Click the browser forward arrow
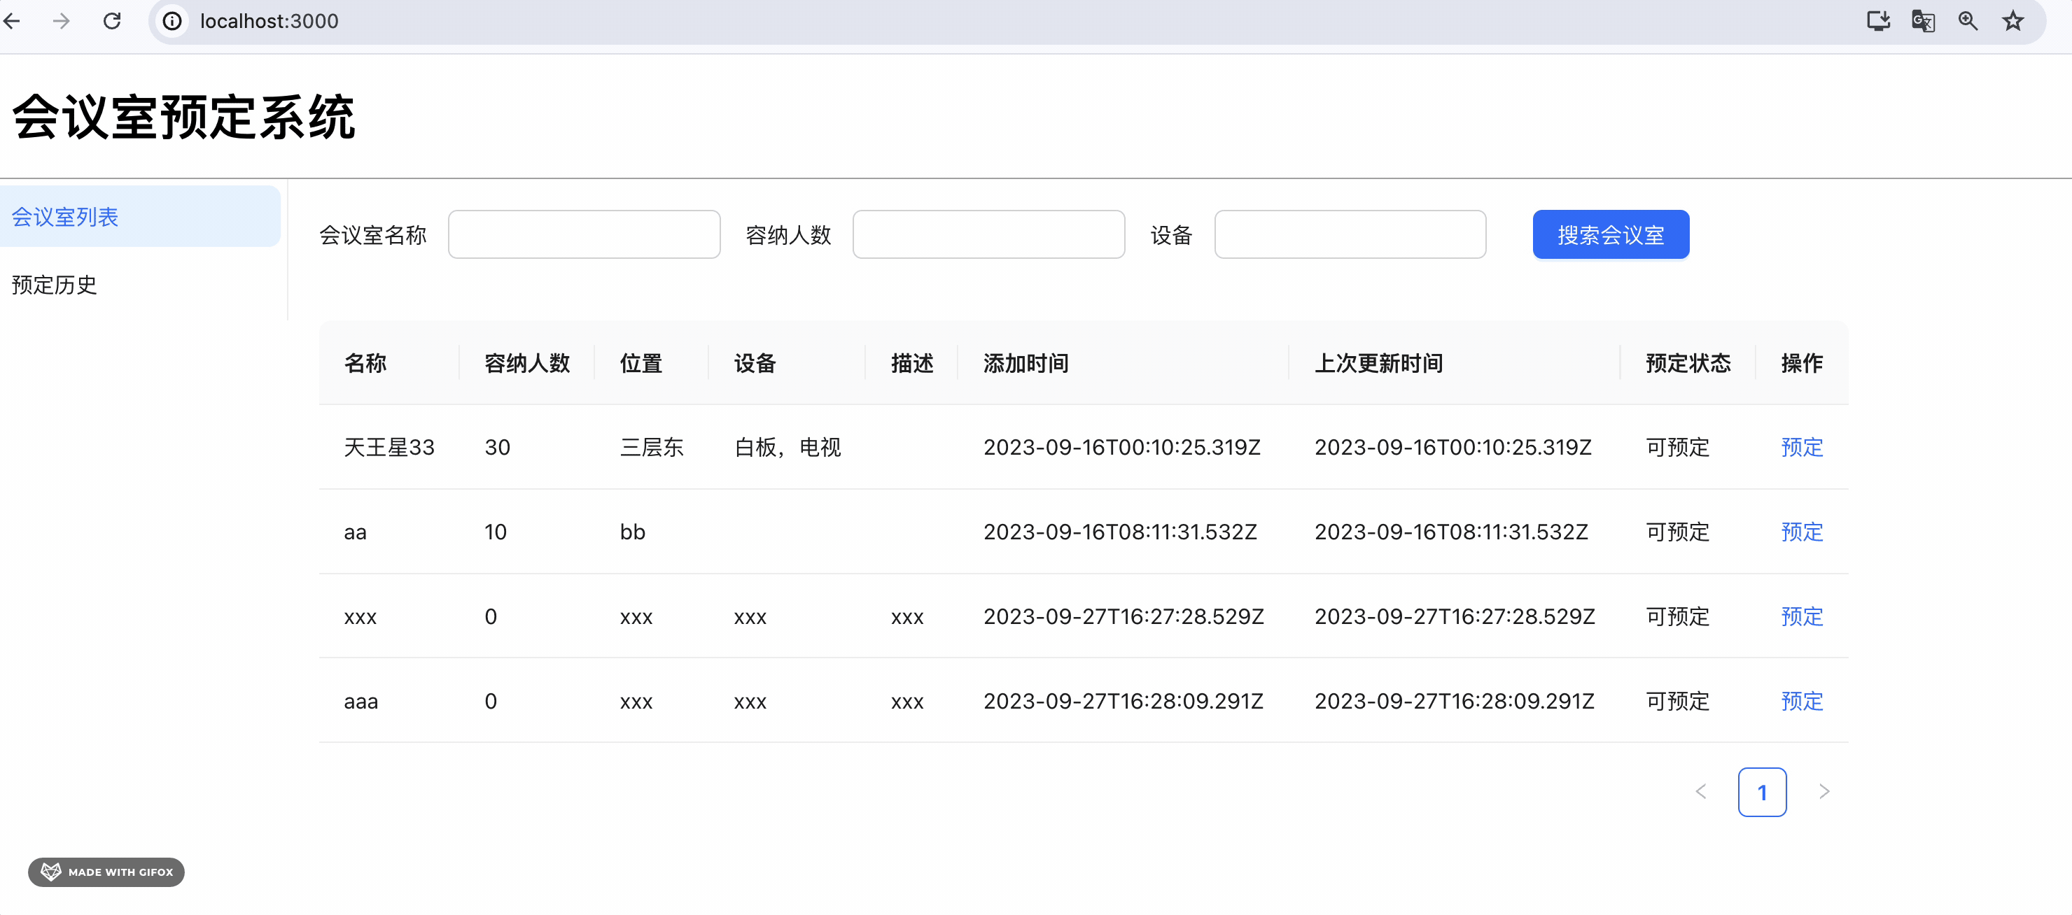 pyautogui.click(x=61, y=21)
